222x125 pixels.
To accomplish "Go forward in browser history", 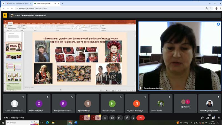I will click(8, 9).
